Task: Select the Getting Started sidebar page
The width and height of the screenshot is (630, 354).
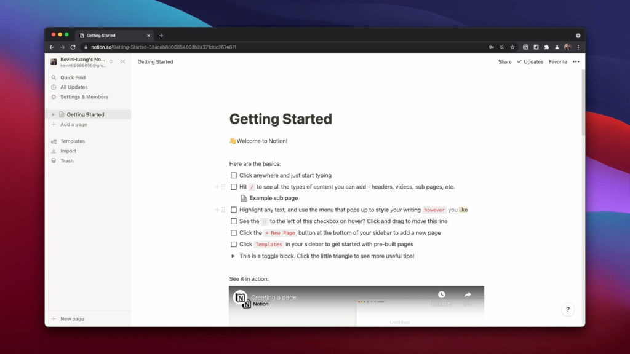Action: pyautogui.click(x=88, y=114)
